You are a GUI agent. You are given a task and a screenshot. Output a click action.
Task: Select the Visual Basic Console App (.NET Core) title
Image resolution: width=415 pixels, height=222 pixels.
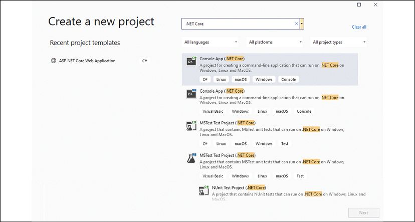click(222, 91)
